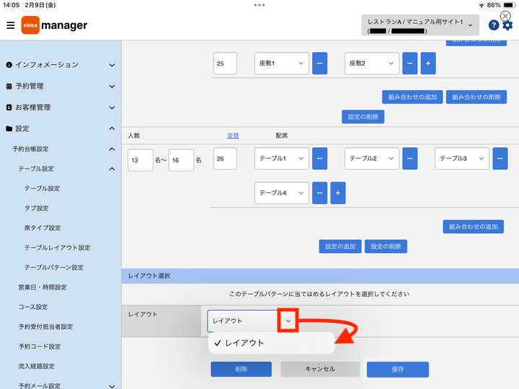Click the キャンセル button
This screenshot has width=519, height=389.
(x=320, y=369)
